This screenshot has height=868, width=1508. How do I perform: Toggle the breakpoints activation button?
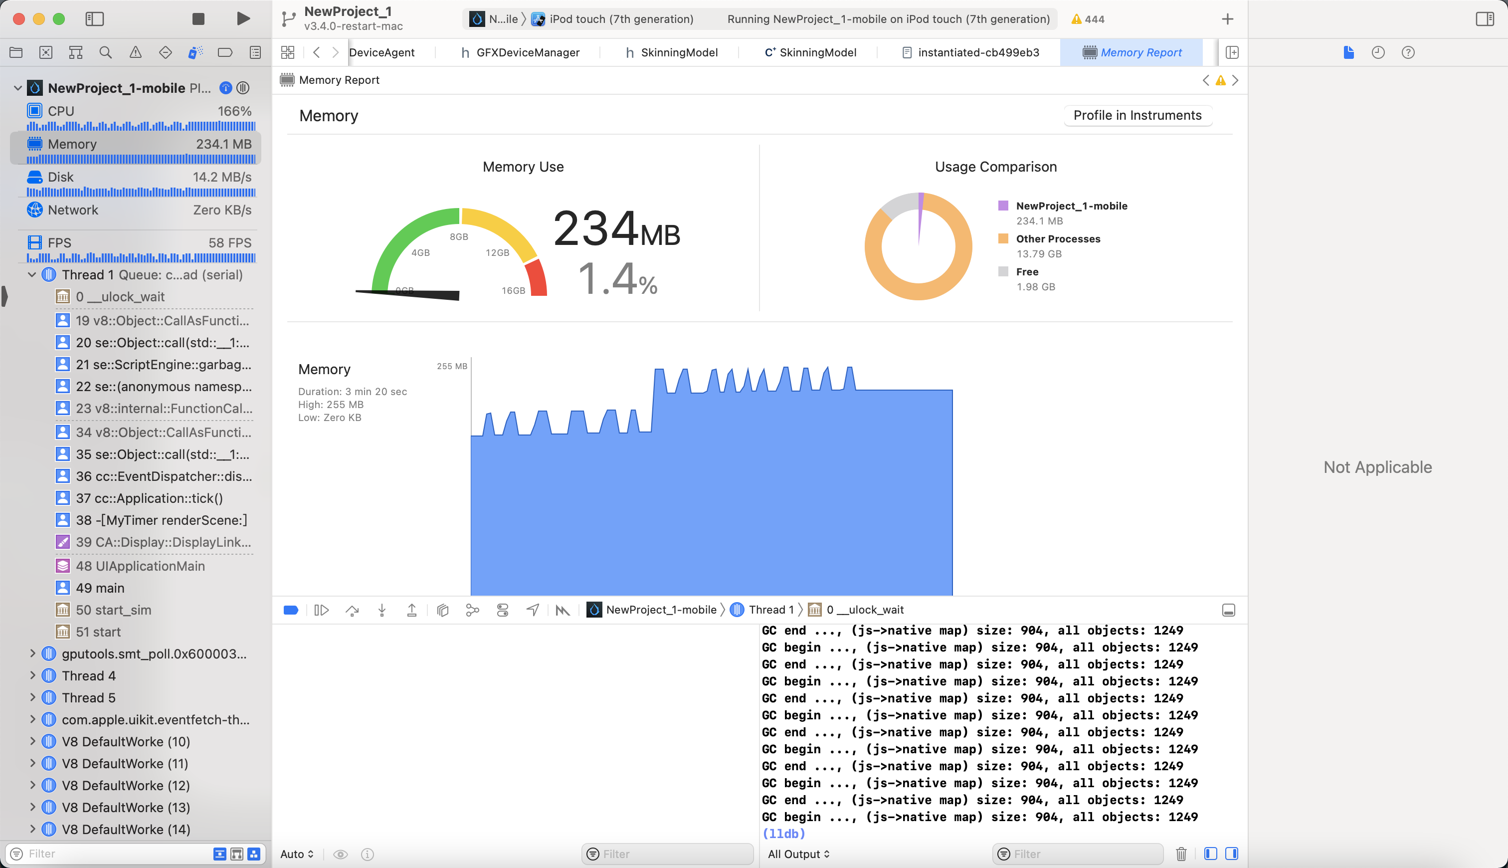point(291,610)
